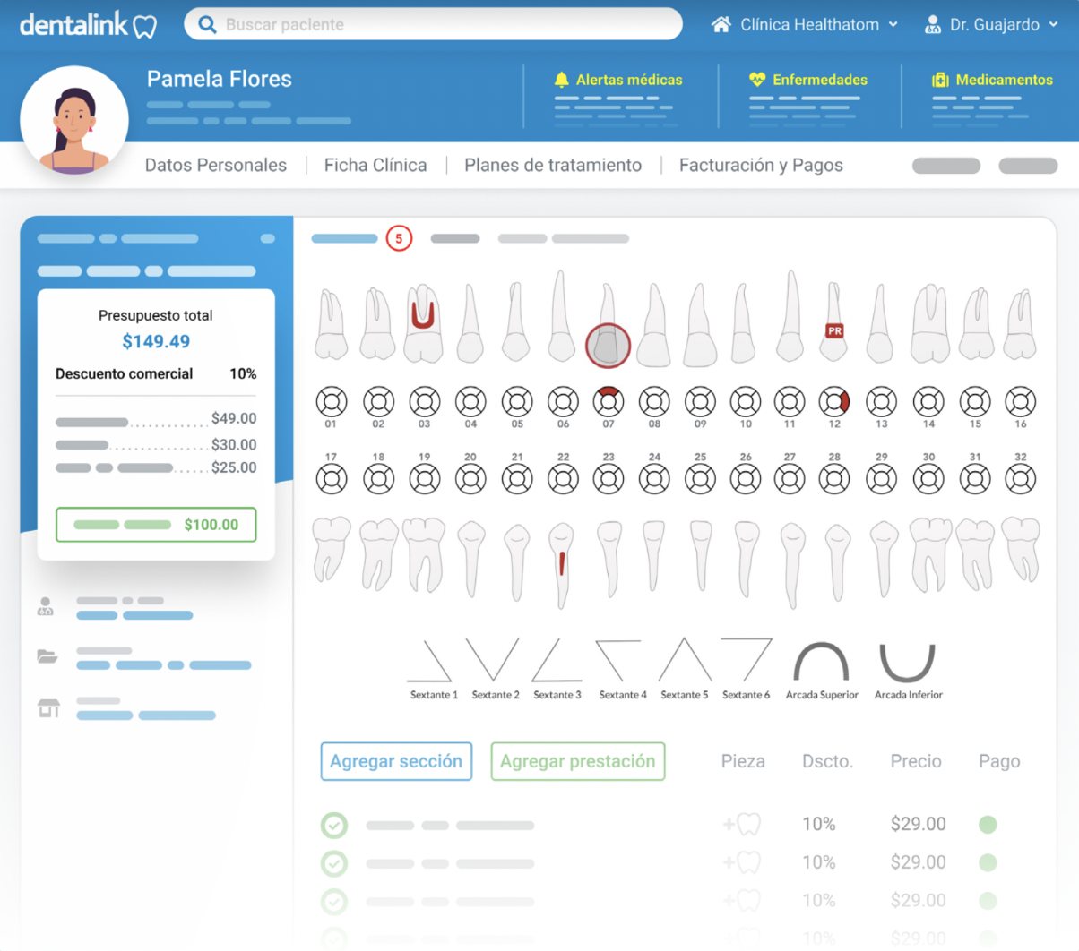The image size is (1079, 951).
Task: Click the green $100.00 payment button
Action: point(156,525)
